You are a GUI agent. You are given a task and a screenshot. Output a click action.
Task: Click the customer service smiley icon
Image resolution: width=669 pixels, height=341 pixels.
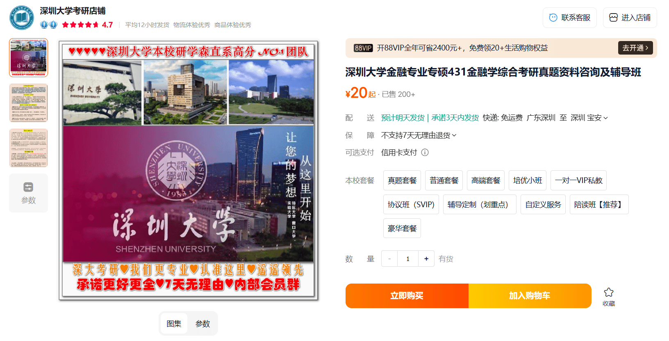(553, 18)
